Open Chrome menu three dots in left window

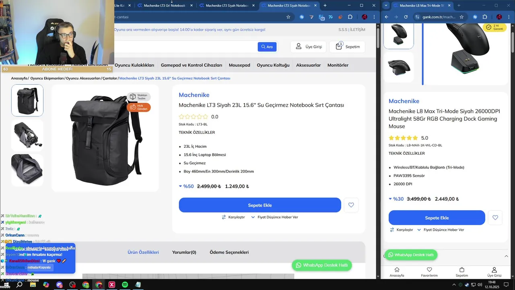click(374, 17)
